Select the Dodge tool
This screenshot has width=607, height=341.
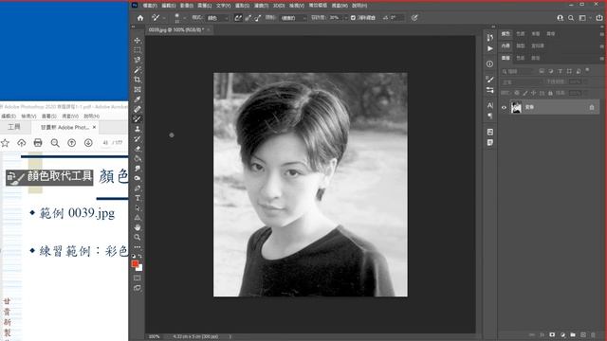point(138,178)
